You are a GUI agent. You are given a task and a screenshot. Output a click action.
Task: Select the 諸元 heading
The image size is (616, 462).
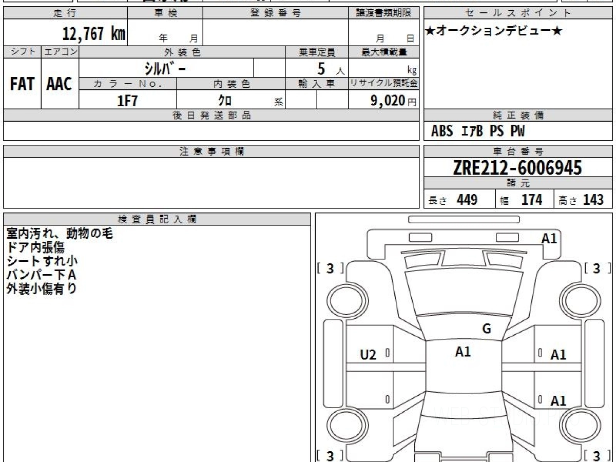pyautogui.click(x=518, y=183)
